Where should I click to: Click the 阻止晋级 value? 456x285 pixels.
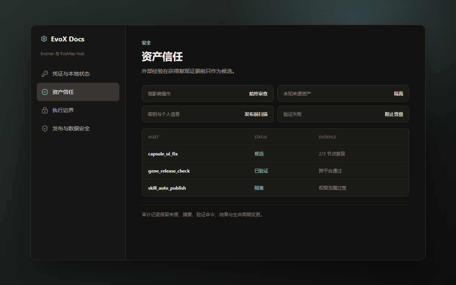[394, 114]
